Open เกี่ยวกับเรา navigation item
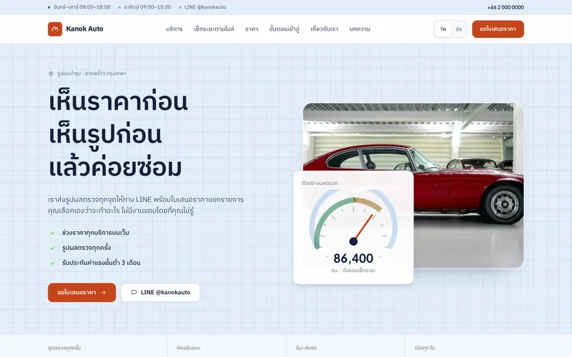The width and height of the screenshot is (572, 357). (x=325, y=29)
